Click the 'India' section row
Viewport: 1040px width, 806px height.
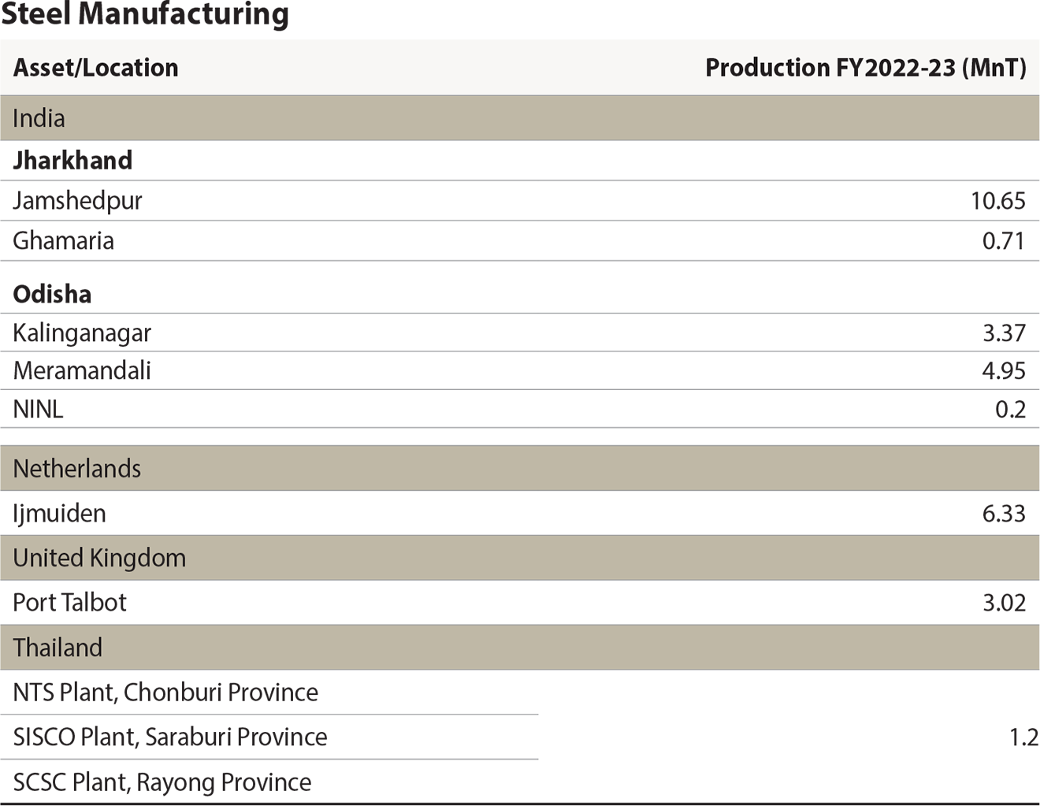(x=520, y=118)
